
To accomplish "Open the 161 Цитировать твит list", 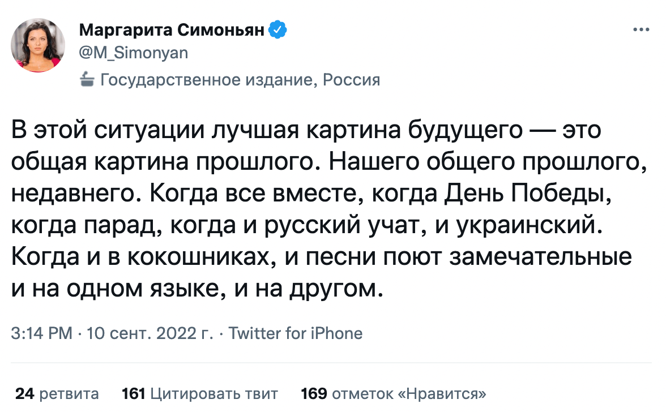I will pos(200,393).
